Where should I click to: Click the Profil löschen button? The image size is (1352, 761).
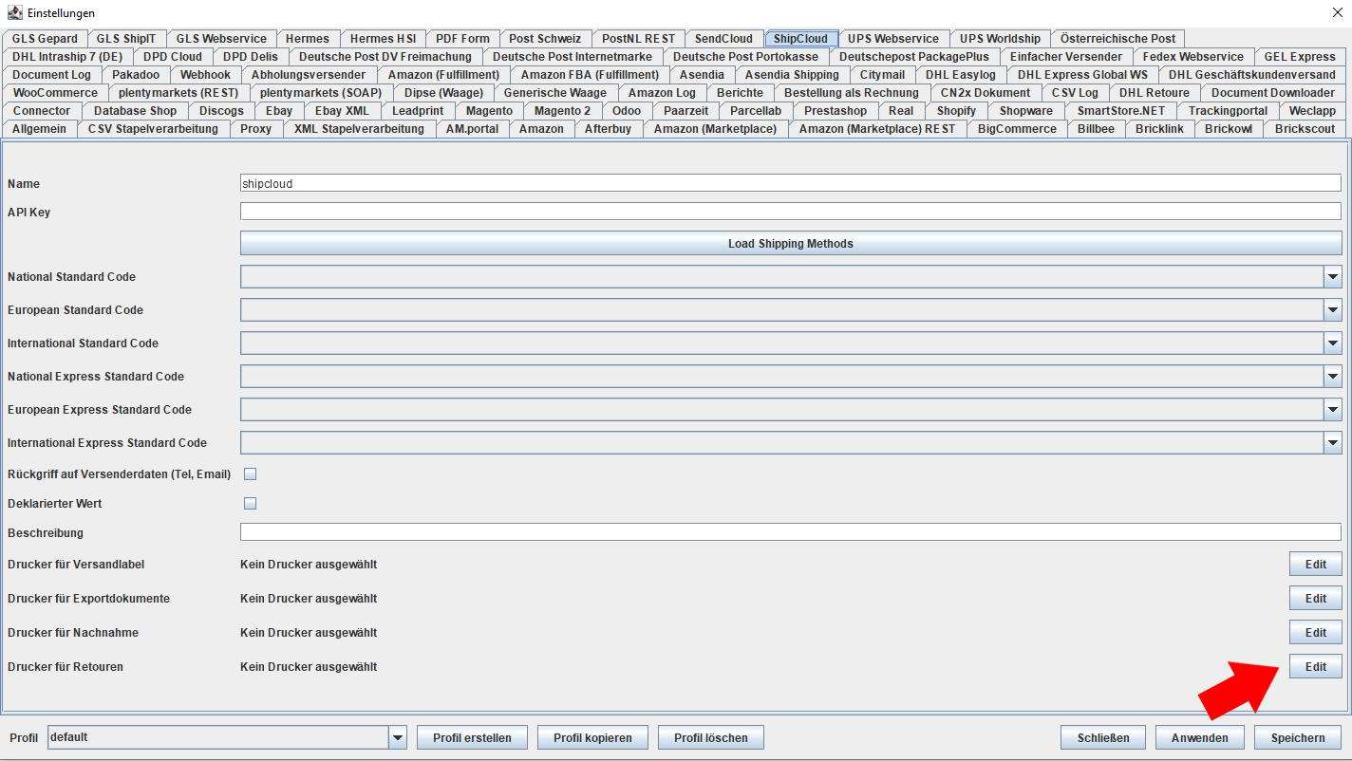[x=711, y=737]
